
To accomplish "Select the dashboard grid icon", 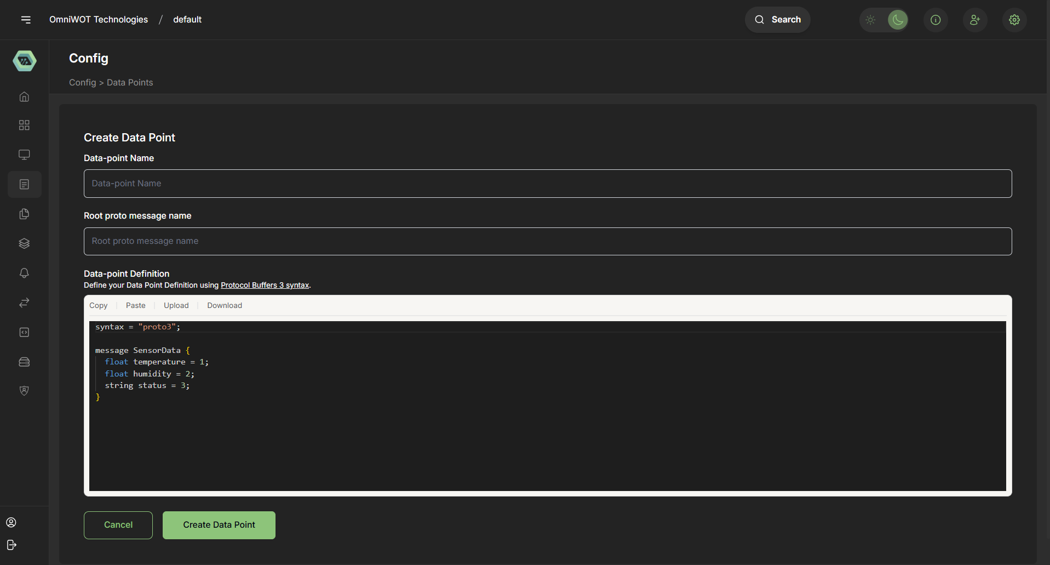I will coord(24,125).
